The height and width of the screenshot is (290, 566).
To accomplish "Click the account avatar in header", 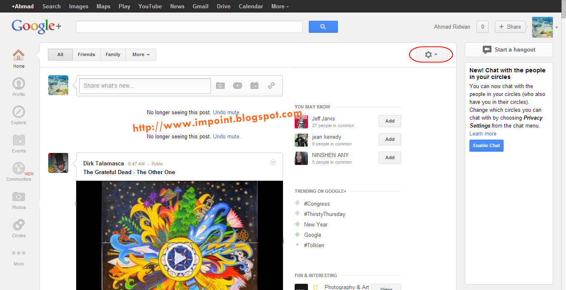I will tap(543, 27).
